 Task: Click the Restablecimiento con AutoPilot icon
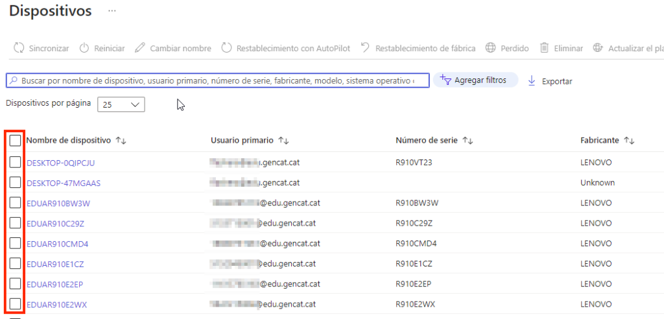tap(226, 48)
